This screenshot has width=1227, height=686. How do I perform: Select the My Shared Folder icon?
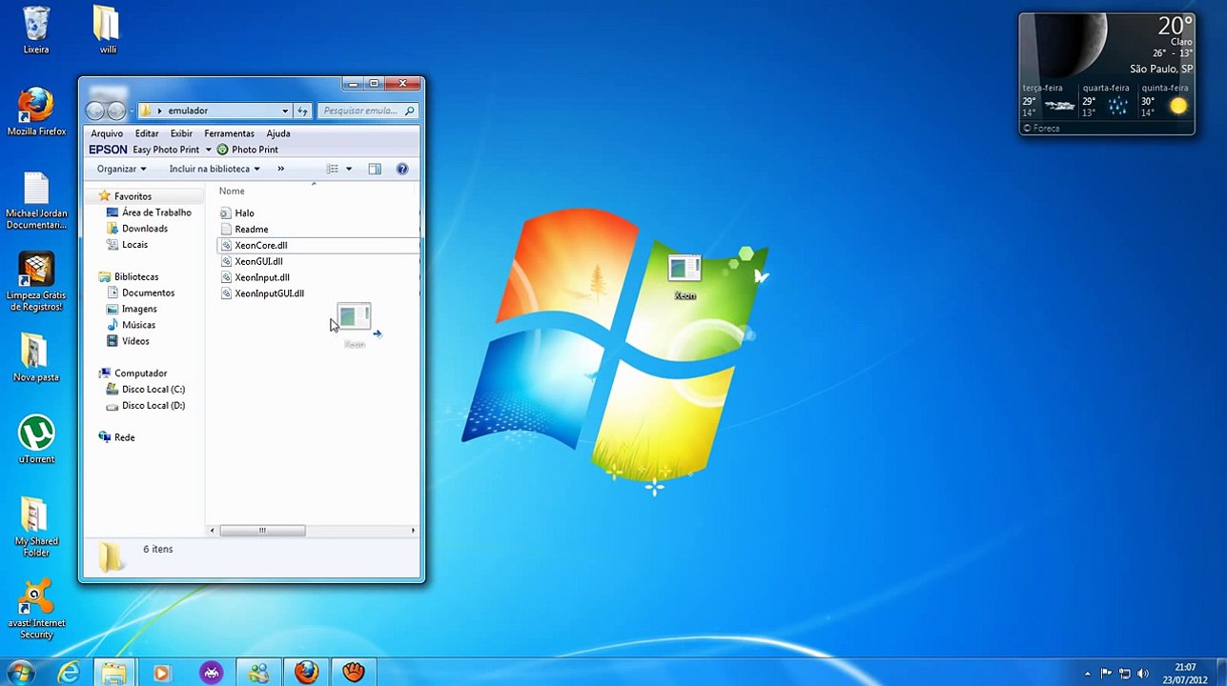point(36,527)
